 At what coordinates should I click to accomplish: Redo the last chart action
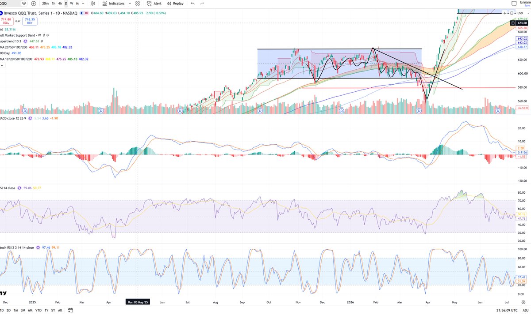[202, 4]
